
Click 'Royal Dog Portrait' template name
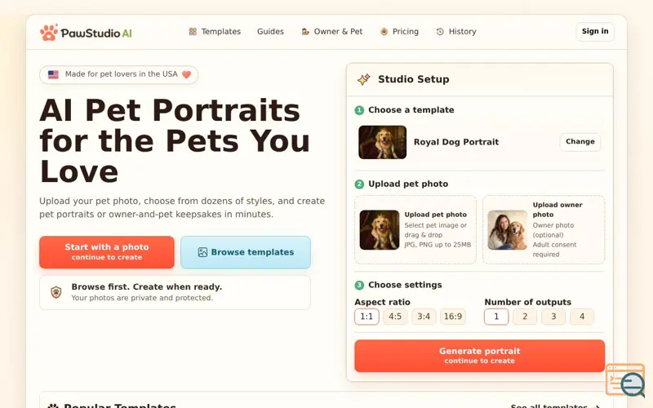point(456,142)
